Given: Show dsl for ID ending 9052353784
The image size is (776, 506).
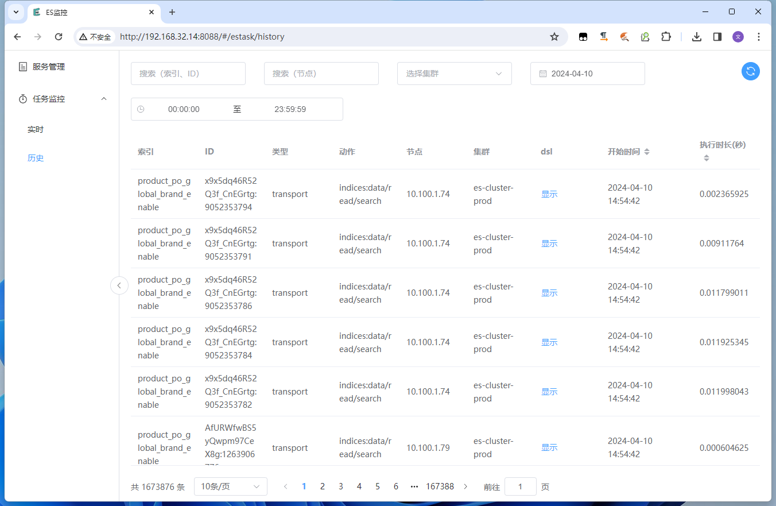Looking at the screenshot, I should pyautogui.click(x=549, y=342).
